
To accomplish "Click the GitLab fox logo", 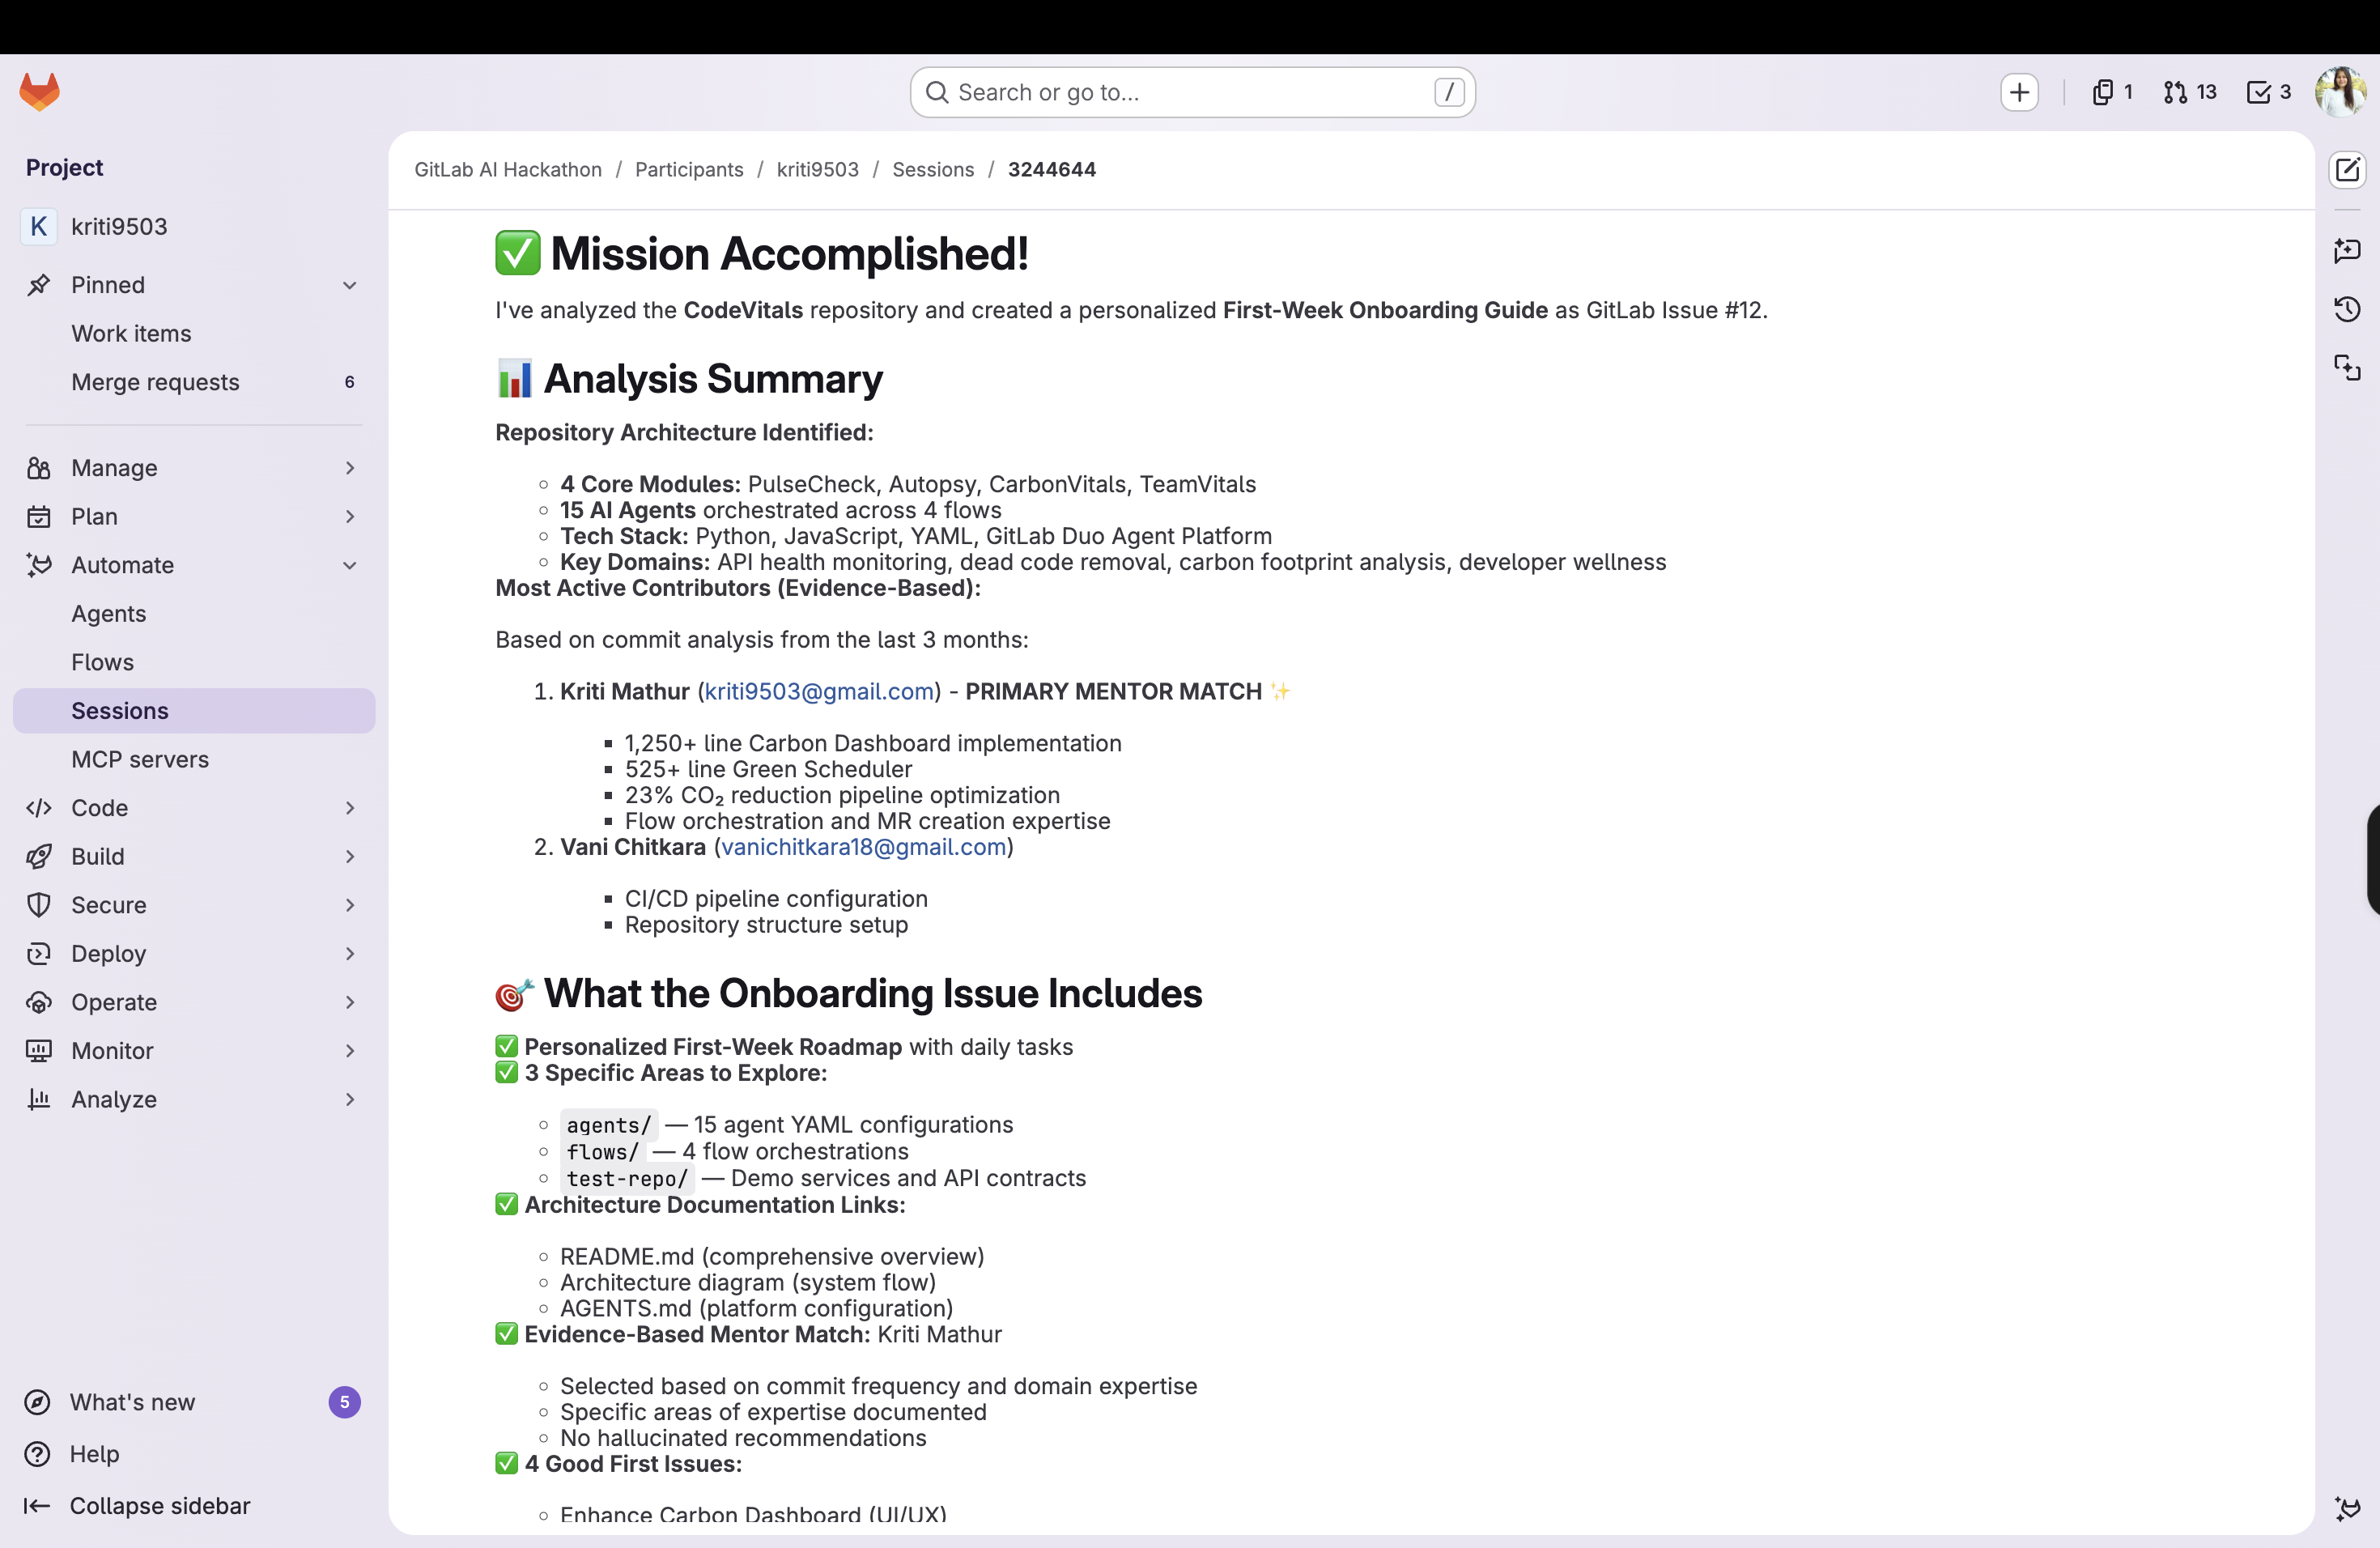I will point(40,92).
